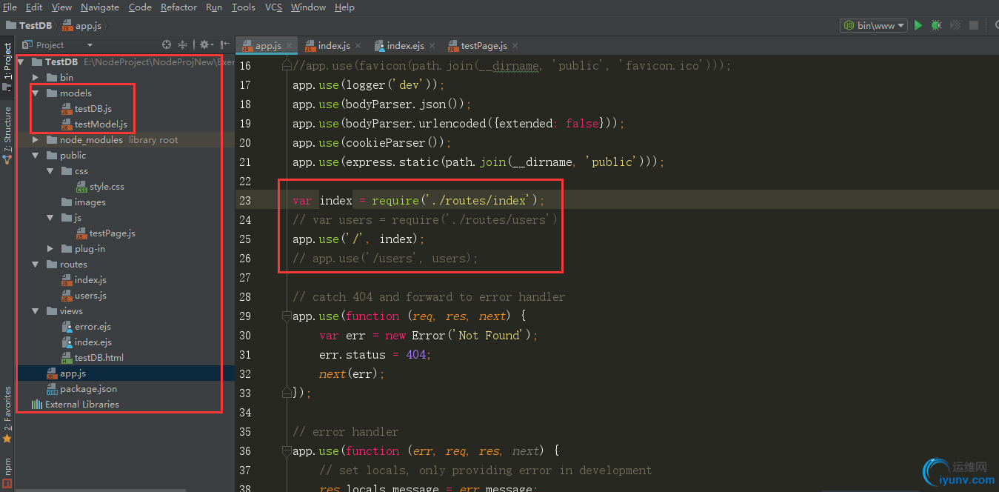The image size is (999, 492).
Task: Select the app.js editor tab
Action: (267, 46)
